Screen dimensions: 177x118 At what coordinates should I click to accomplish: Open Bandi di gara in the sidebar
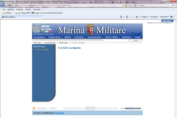click(39, 47)
